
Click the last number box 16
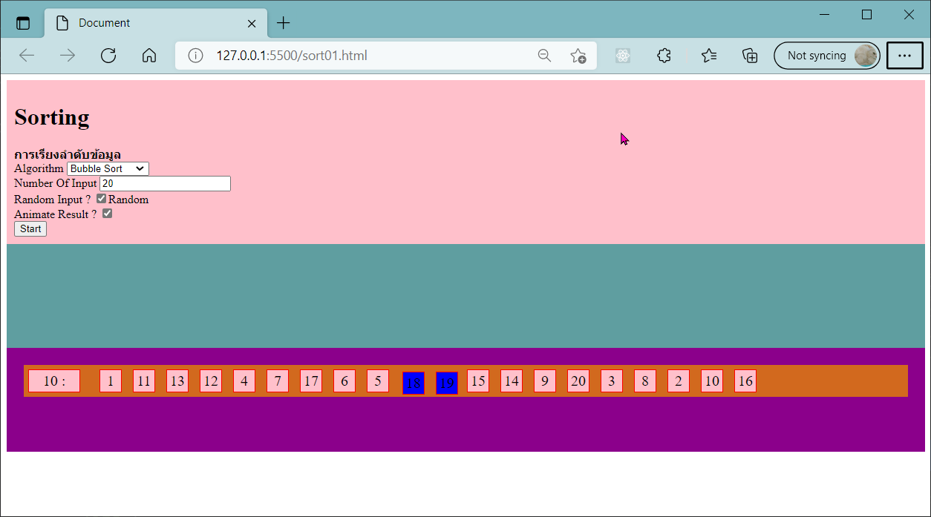[745, 381]
